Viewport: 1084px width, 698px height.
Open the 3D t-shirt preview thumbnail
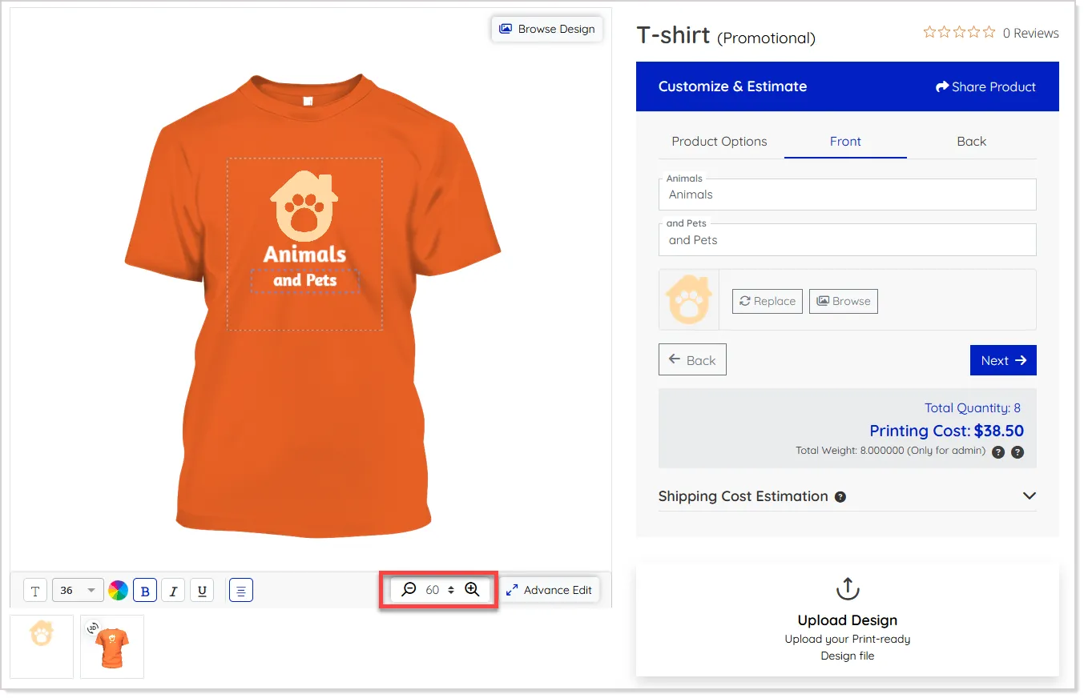click(x=112, y=647)
